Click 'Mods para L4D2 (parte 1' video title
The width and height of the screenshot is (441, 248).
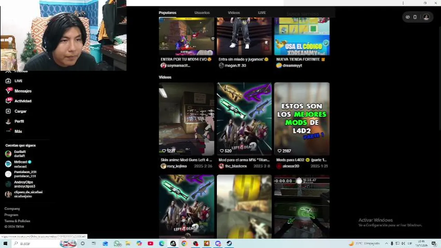point(301,160)
